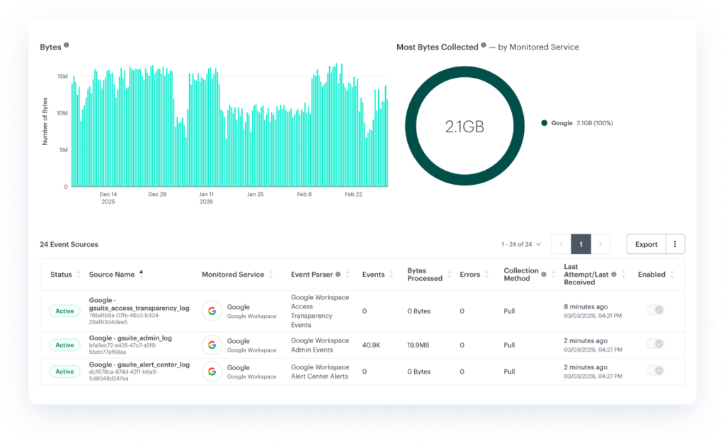Toggle Enabled switch for gsuite_access_transparency_log
725x443 pixels.
coord(655,311)
